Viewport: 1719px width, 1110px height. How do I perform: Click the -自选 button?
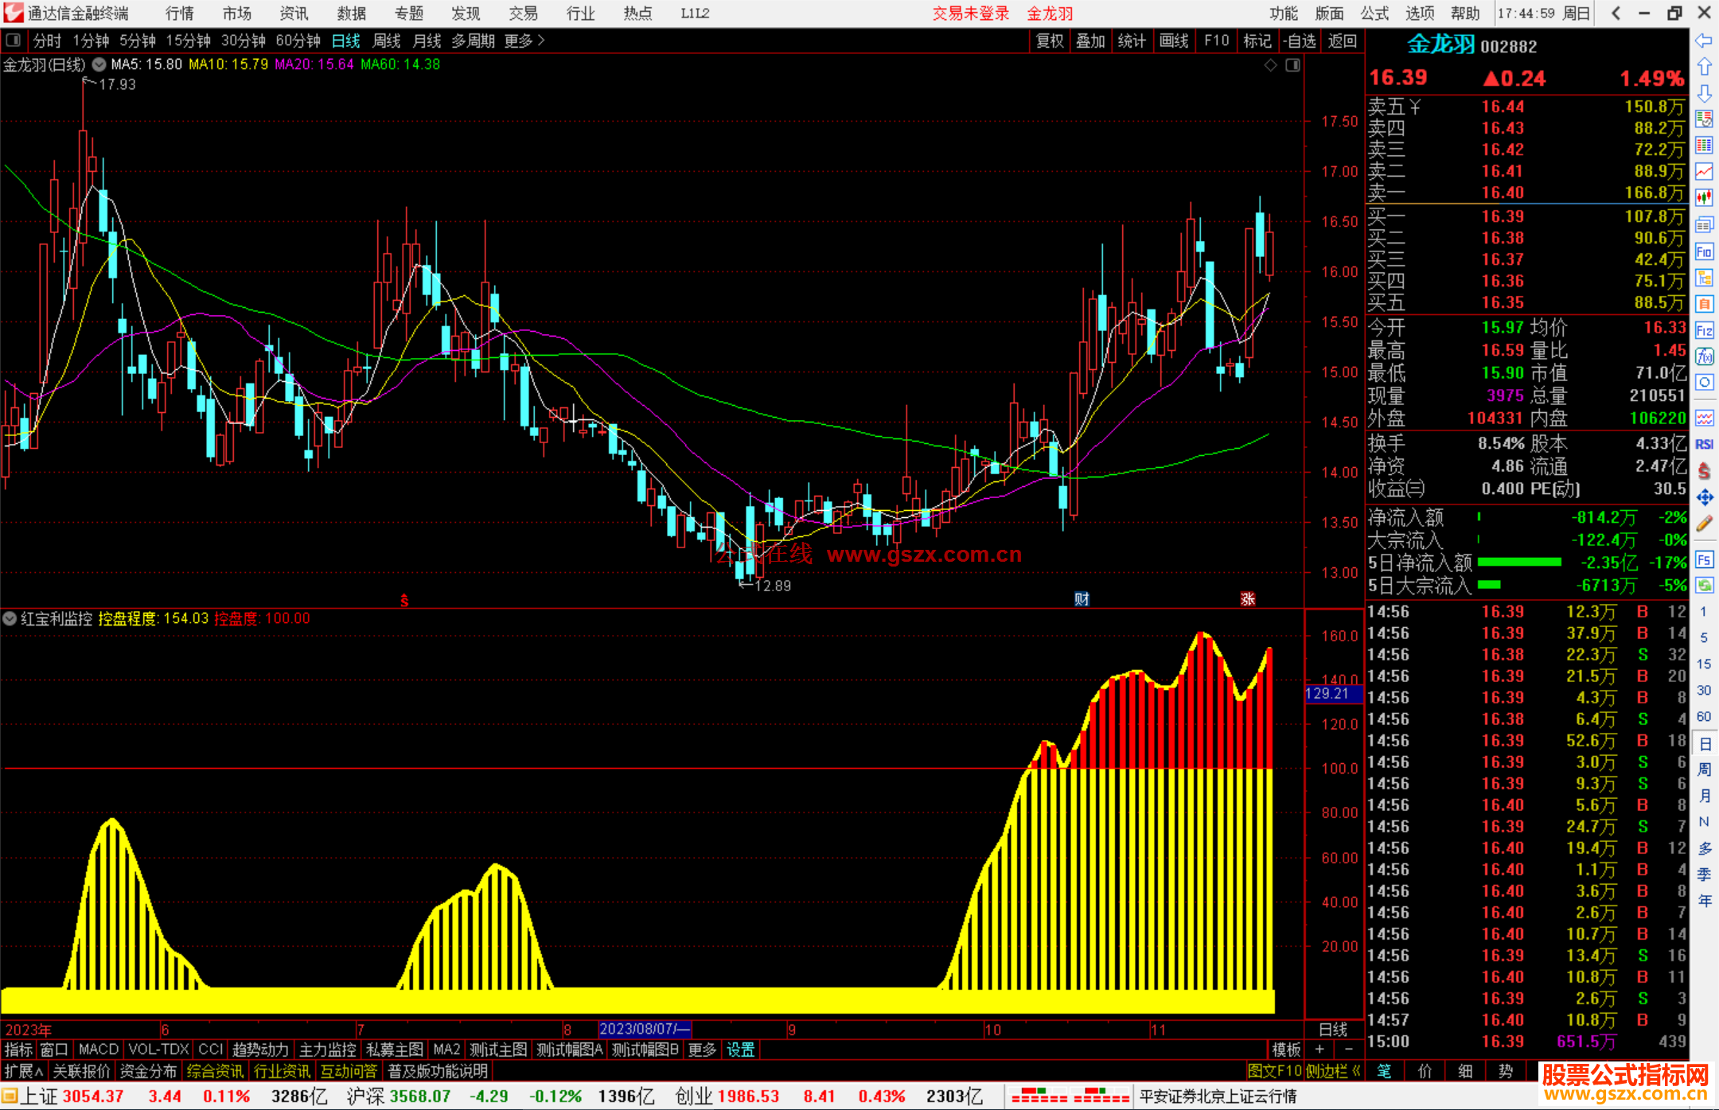1300,41
